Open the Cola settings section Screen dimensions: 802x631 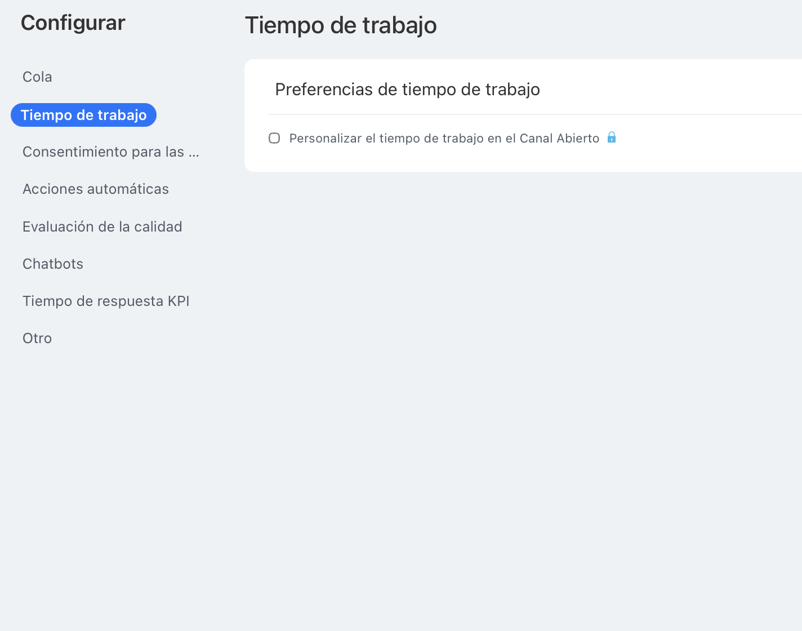point(37,77)
